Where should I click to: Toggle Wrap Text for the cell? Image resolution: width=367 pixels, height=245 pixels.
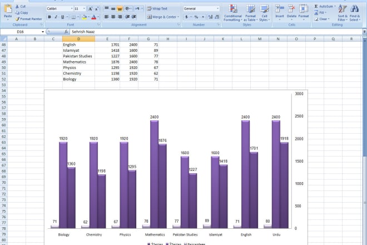[156, 9]
